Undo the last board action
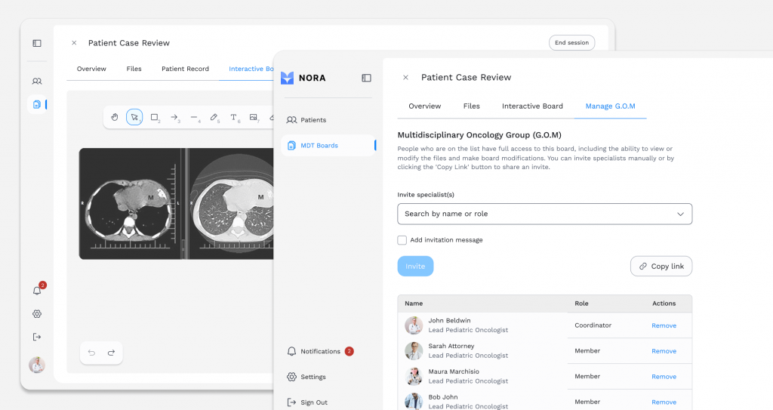The image size is (773, 410). tap(91, 353)
